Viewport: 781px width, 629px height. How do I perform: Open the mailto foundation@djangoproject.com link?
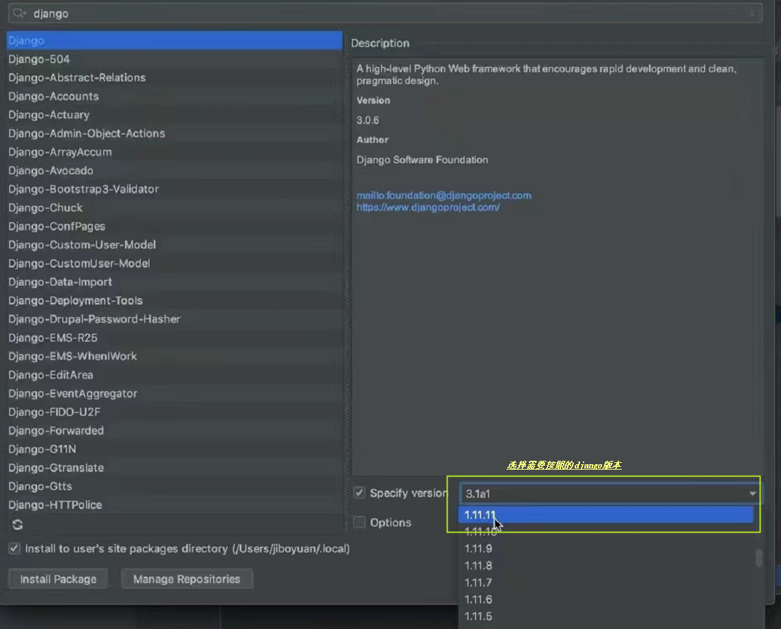click(x=443, y=196)
